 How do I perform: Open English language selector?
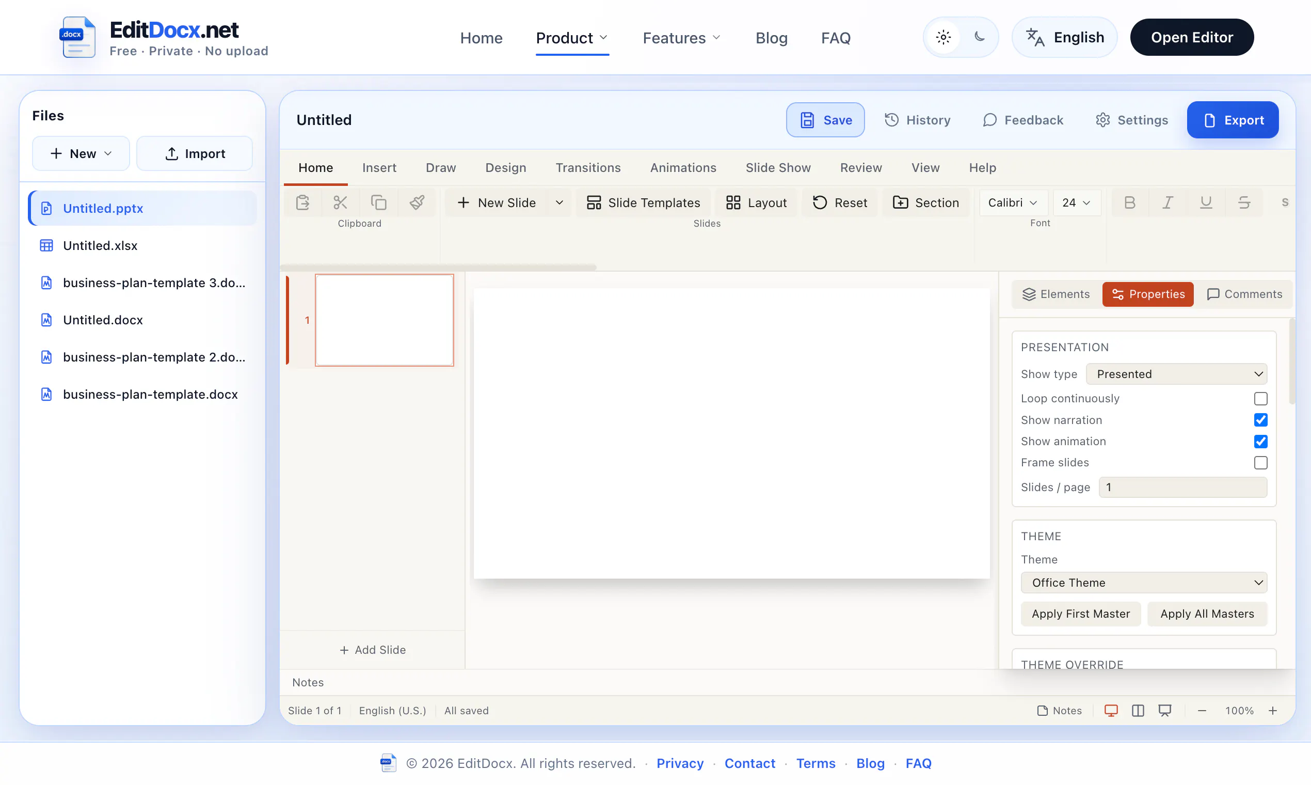(x=1064, y=37)
